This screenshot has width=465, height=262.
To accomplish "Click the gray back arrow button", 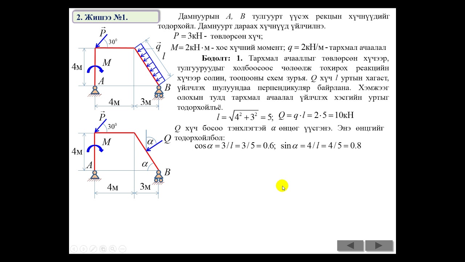I will point(350,246).
